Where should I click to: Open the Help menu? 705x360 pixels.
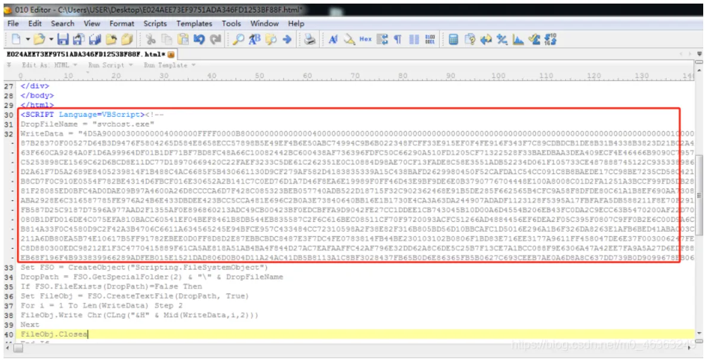click(x=296, y=23)
